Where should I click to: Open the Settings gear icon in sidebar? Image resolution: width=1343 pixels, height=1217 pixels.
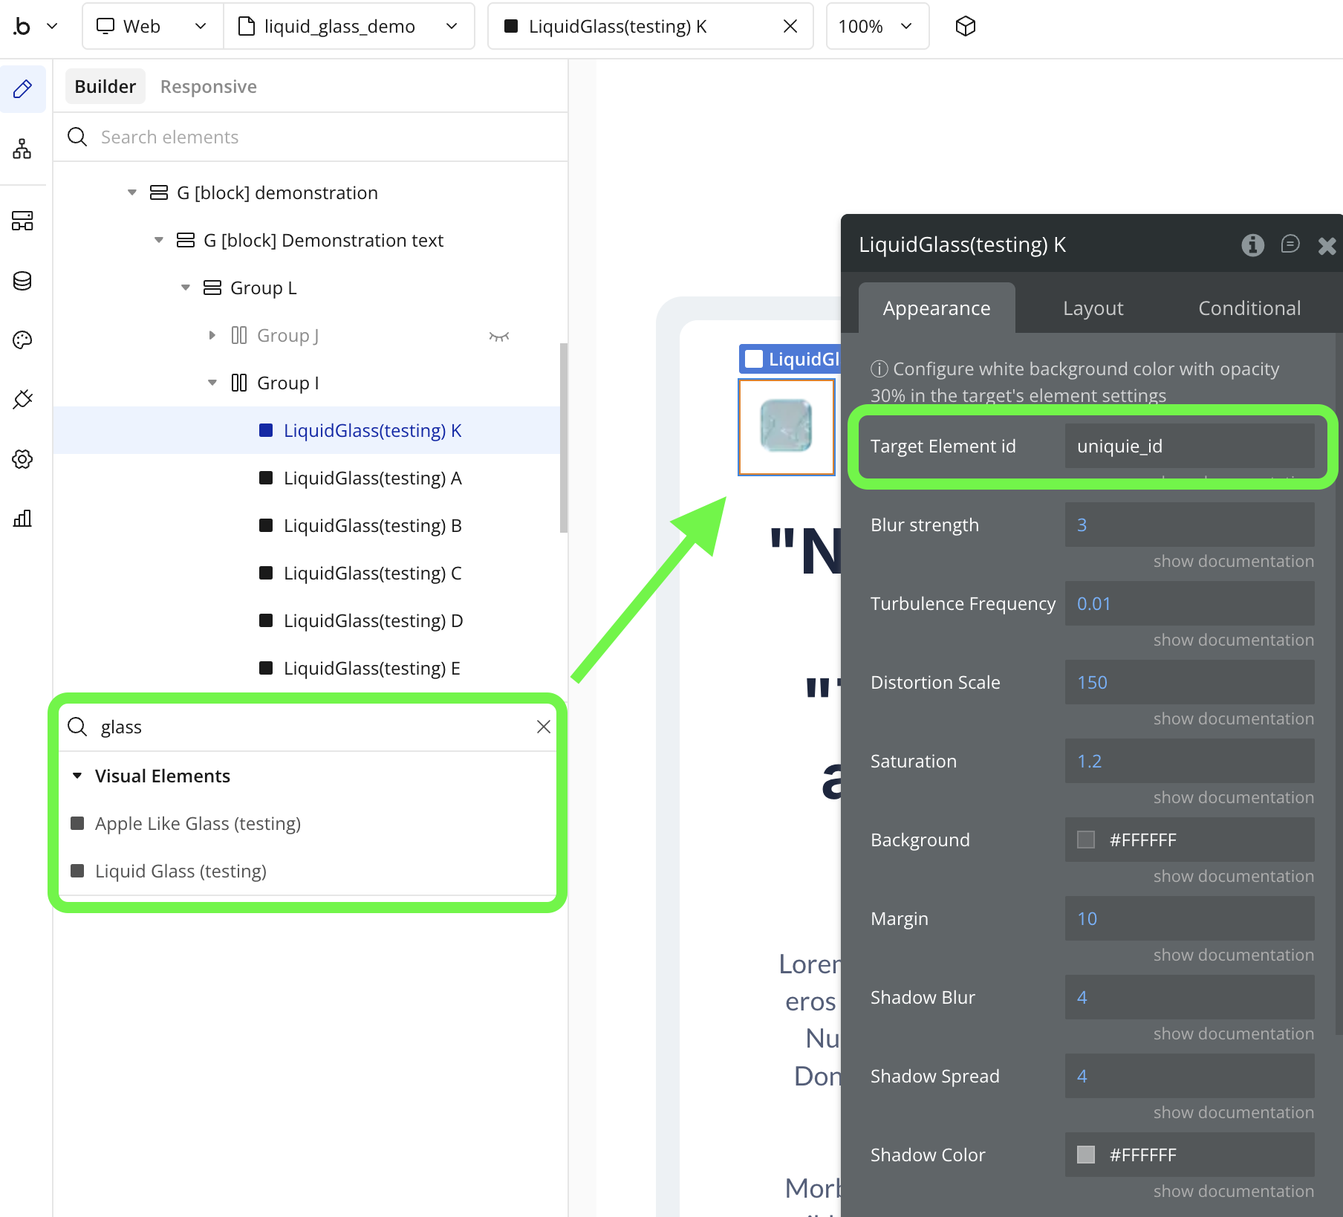pos(22,459)
